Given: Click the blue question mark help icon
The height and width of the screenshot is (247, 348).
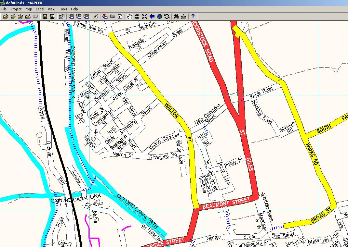Looking at the screenshot, I should (x=193, y=17).
